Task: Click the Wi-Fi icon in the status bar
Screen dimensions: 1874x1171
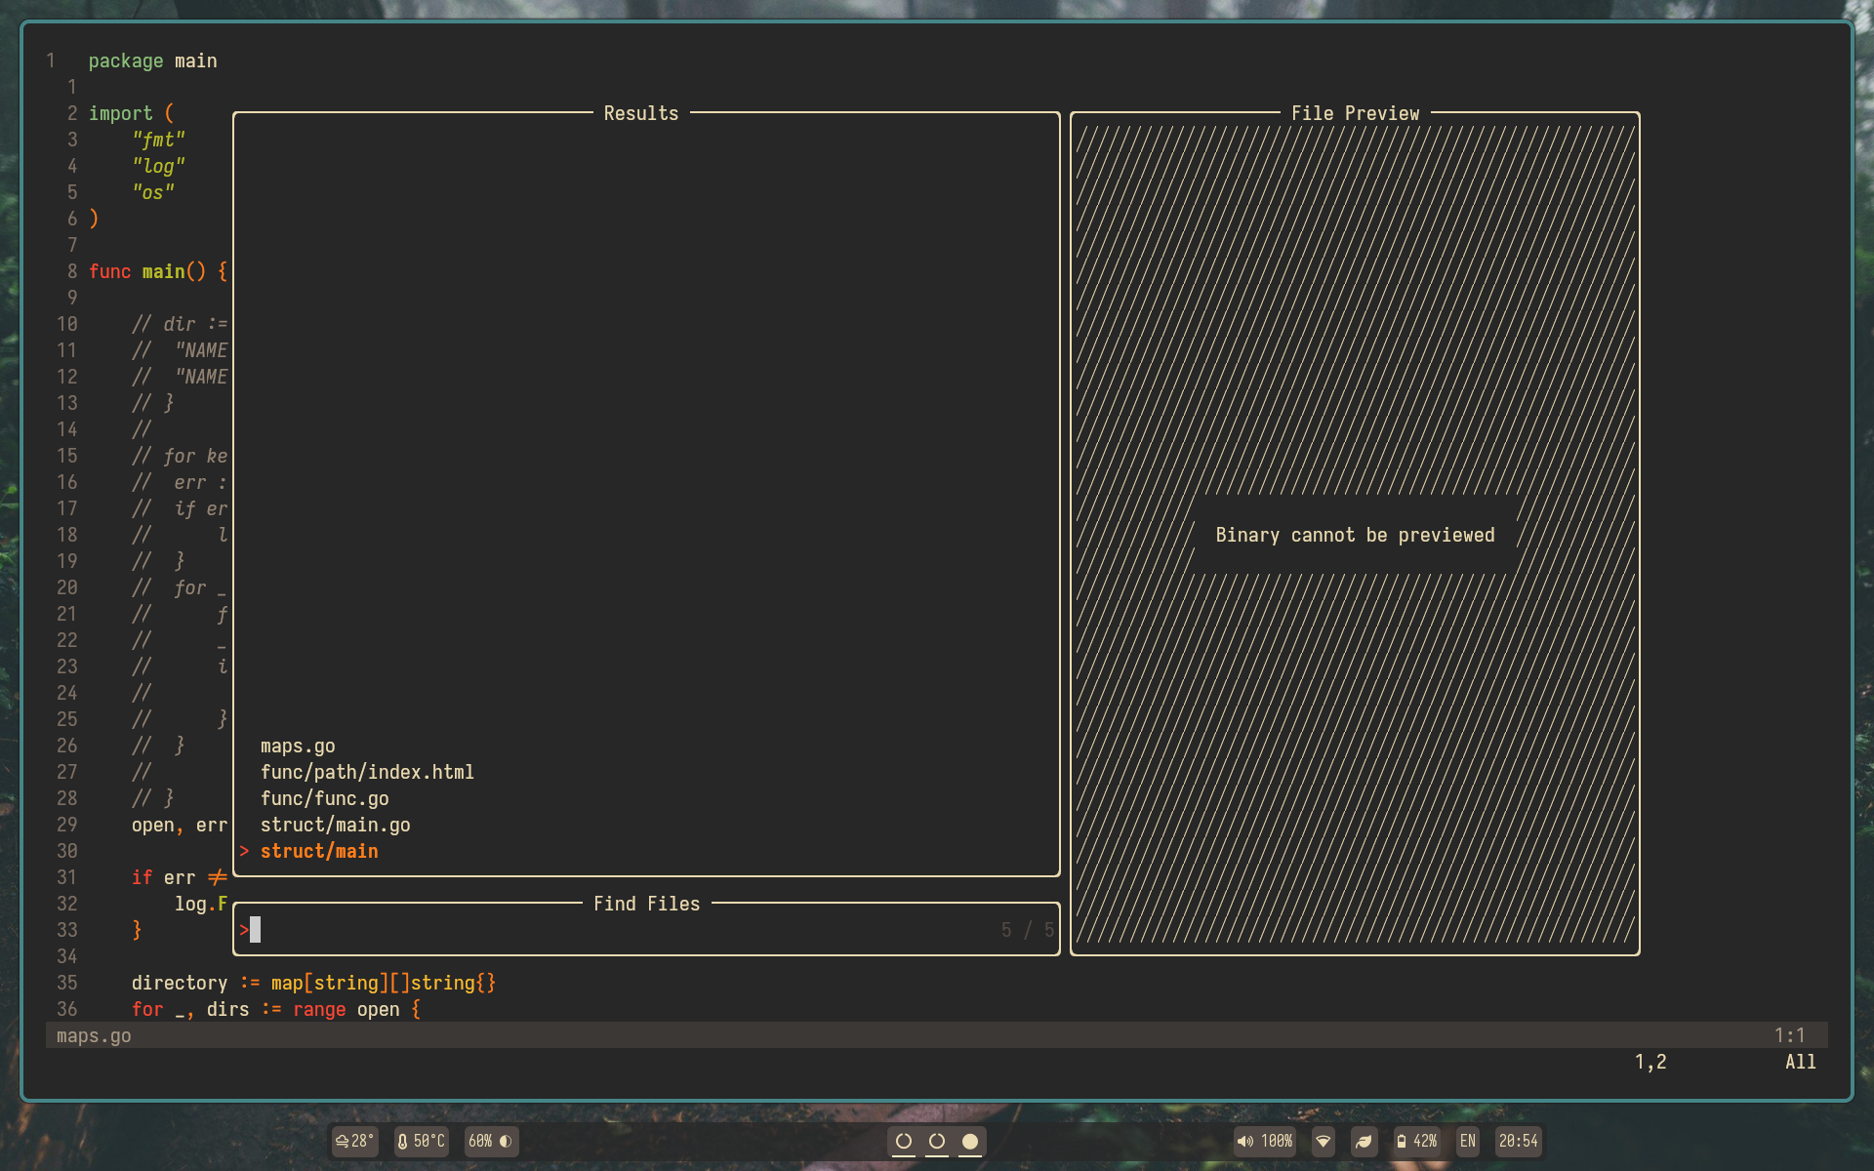Action: click(1323, 1141)
